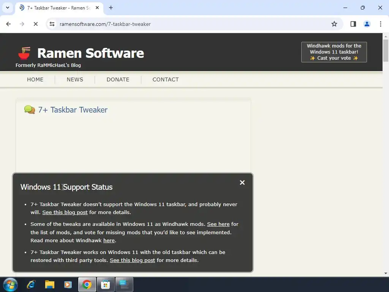Click the scrollbar down arrow
The width and height of the screenshot is (389, 292).
[x=386, y=273]
